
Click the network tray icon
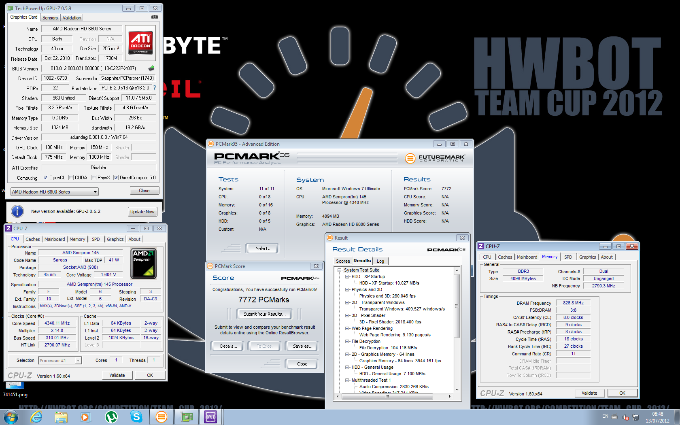pyautogui.click(x=635, y=417)
